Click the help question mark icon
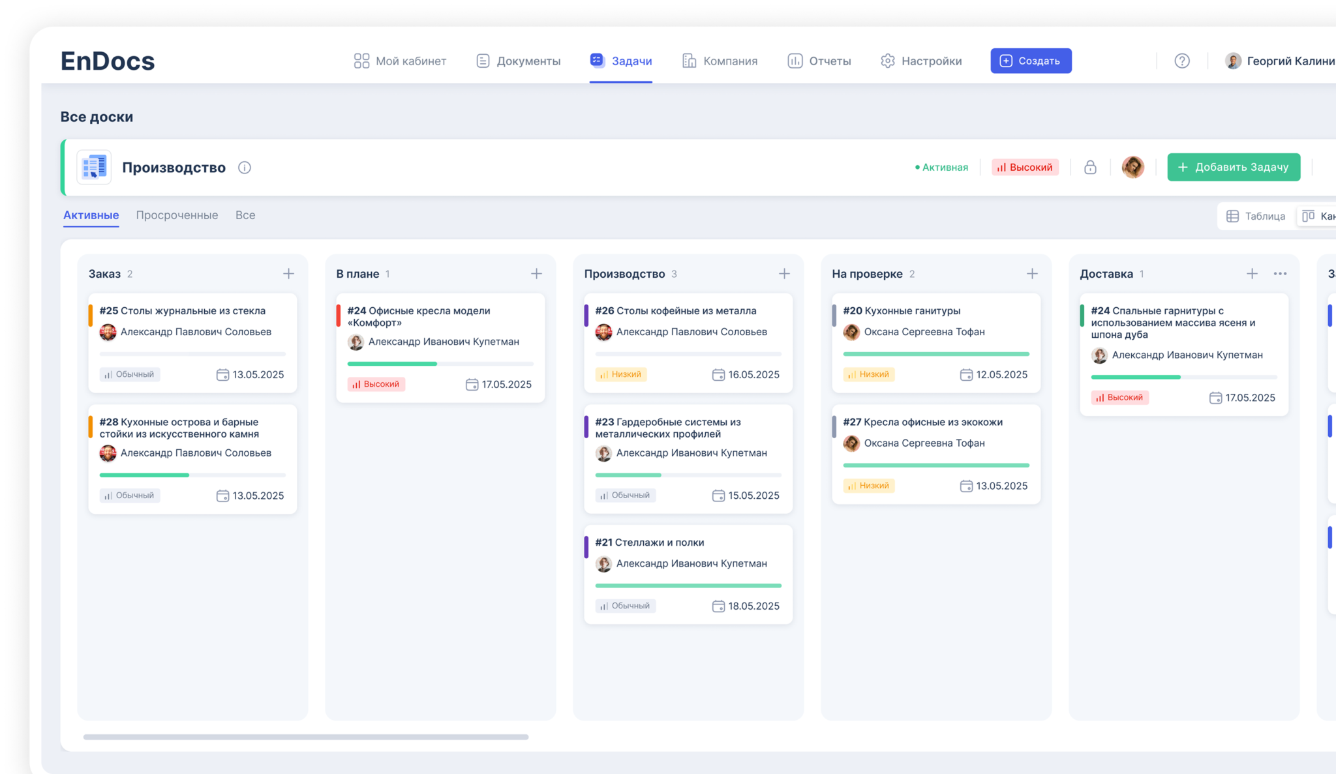Image resolution: width=1336 pixels, height=774 pixels. pyautogui.click(x=1181, y=61)
